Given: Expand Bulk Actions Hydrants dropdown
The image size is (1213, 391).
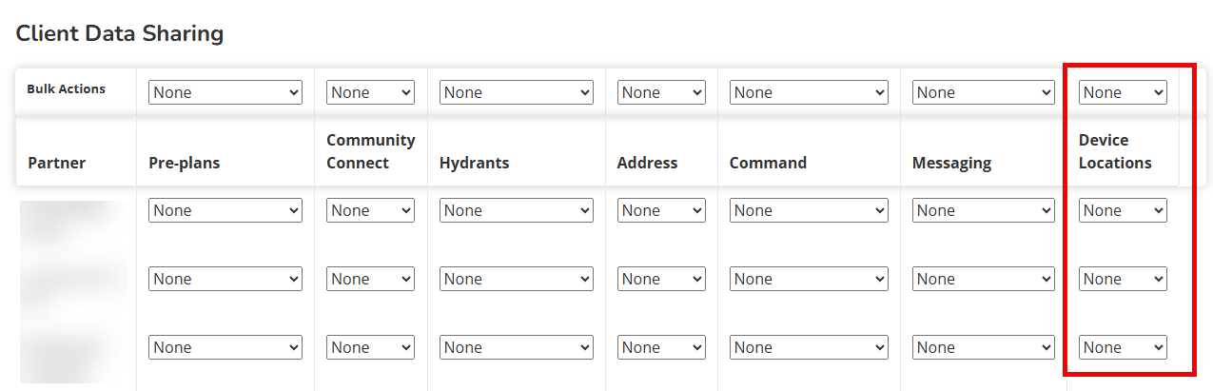Looking at the screenshot, I should coord(517,92).
